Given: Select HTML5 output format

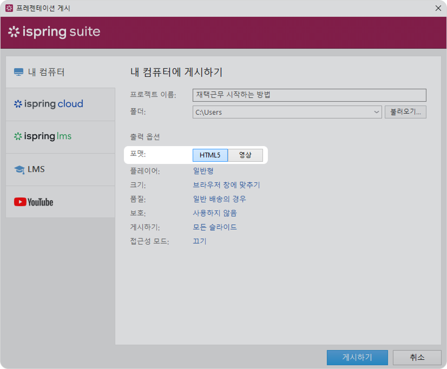Looking at the screenshot, I should coord(210,155).
